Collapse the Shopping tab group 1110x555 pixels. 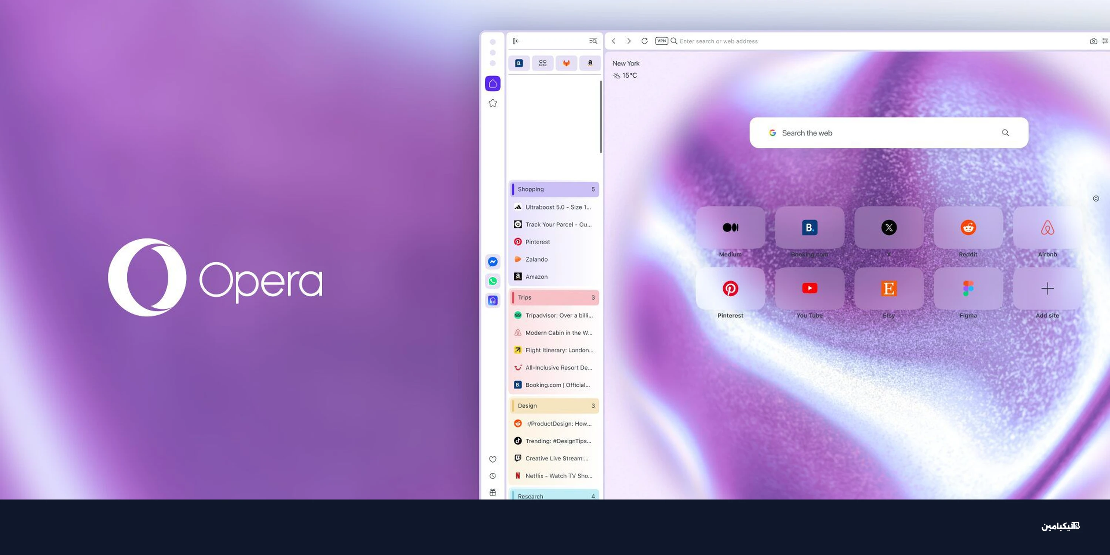point(554,189)
